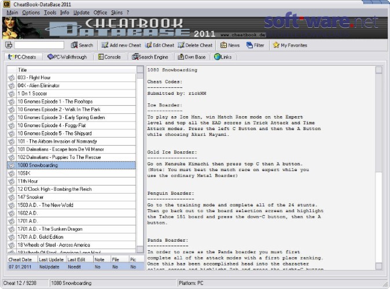
Task: Click the Last Update column header
Action: click(x=52, y=260)
